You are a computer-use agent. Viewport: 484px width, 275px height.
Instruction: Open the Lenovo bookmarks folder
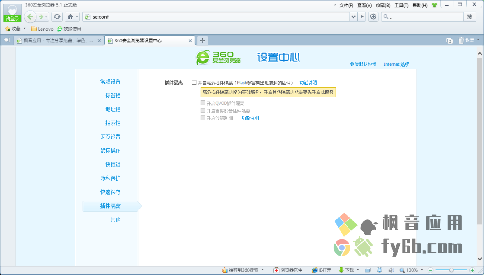(x=42, y=29)
